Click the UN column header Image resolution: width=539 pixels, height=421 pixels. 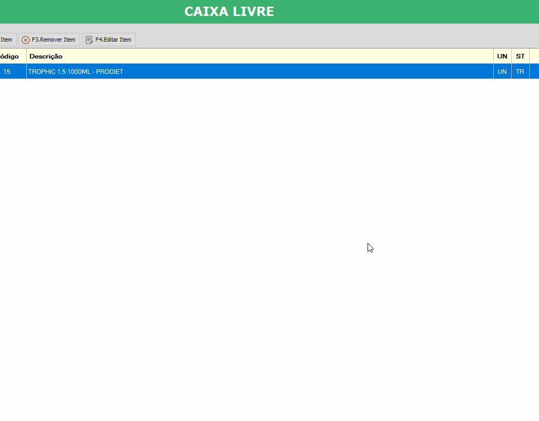coord(502,56)
